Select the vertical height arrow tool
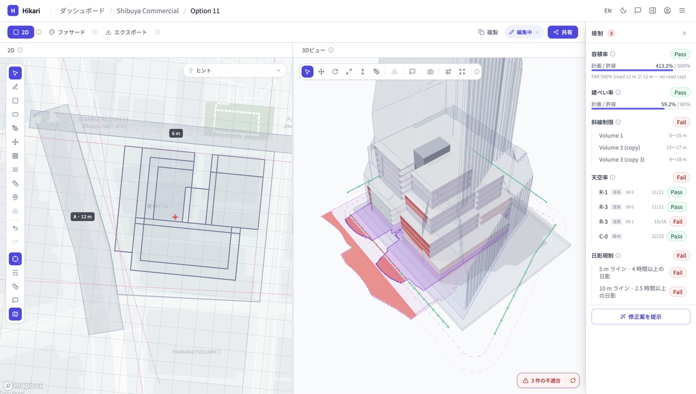The height and width of the screenshot is (394, 696). point(363,72)
